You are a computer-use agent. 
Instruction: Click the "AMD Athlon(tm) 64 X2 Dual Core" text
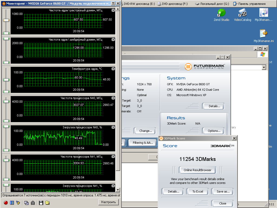(x=198, y=90)
